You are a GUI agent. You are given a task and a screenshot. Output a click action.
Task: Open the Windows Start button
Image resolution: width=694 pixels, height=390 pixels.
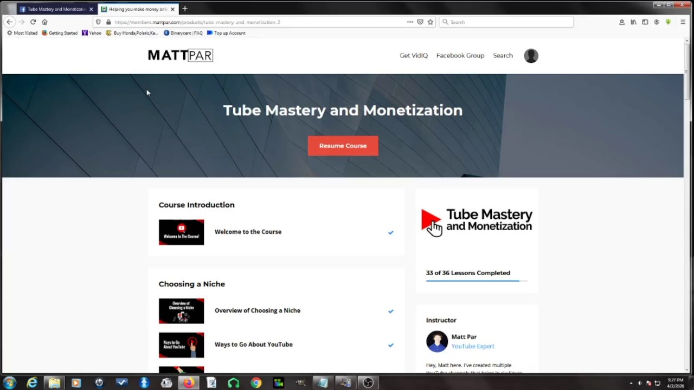click(9, 383)
